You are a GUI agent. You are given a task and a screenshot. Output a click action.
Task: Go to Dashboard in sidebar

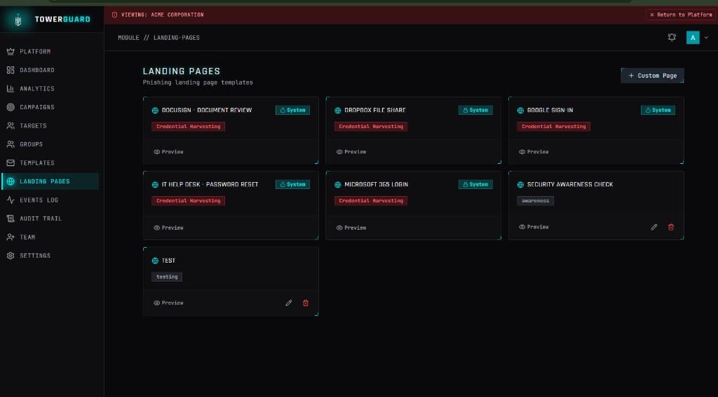click(x=49, y=70)
